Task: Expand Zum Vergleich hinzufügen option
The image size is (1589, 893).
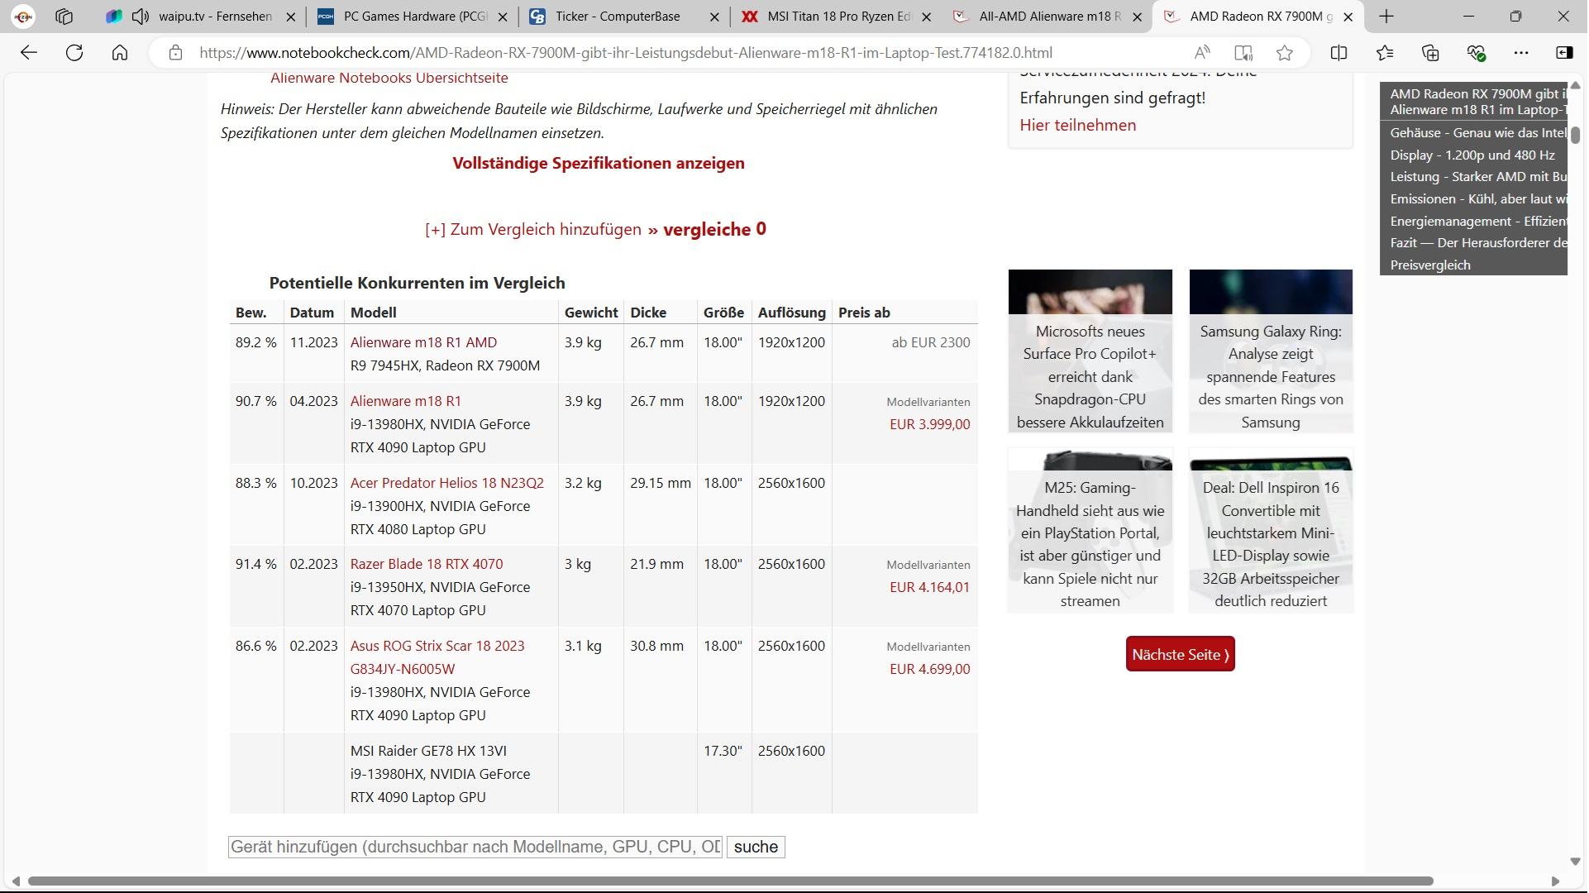Action: 533,230
